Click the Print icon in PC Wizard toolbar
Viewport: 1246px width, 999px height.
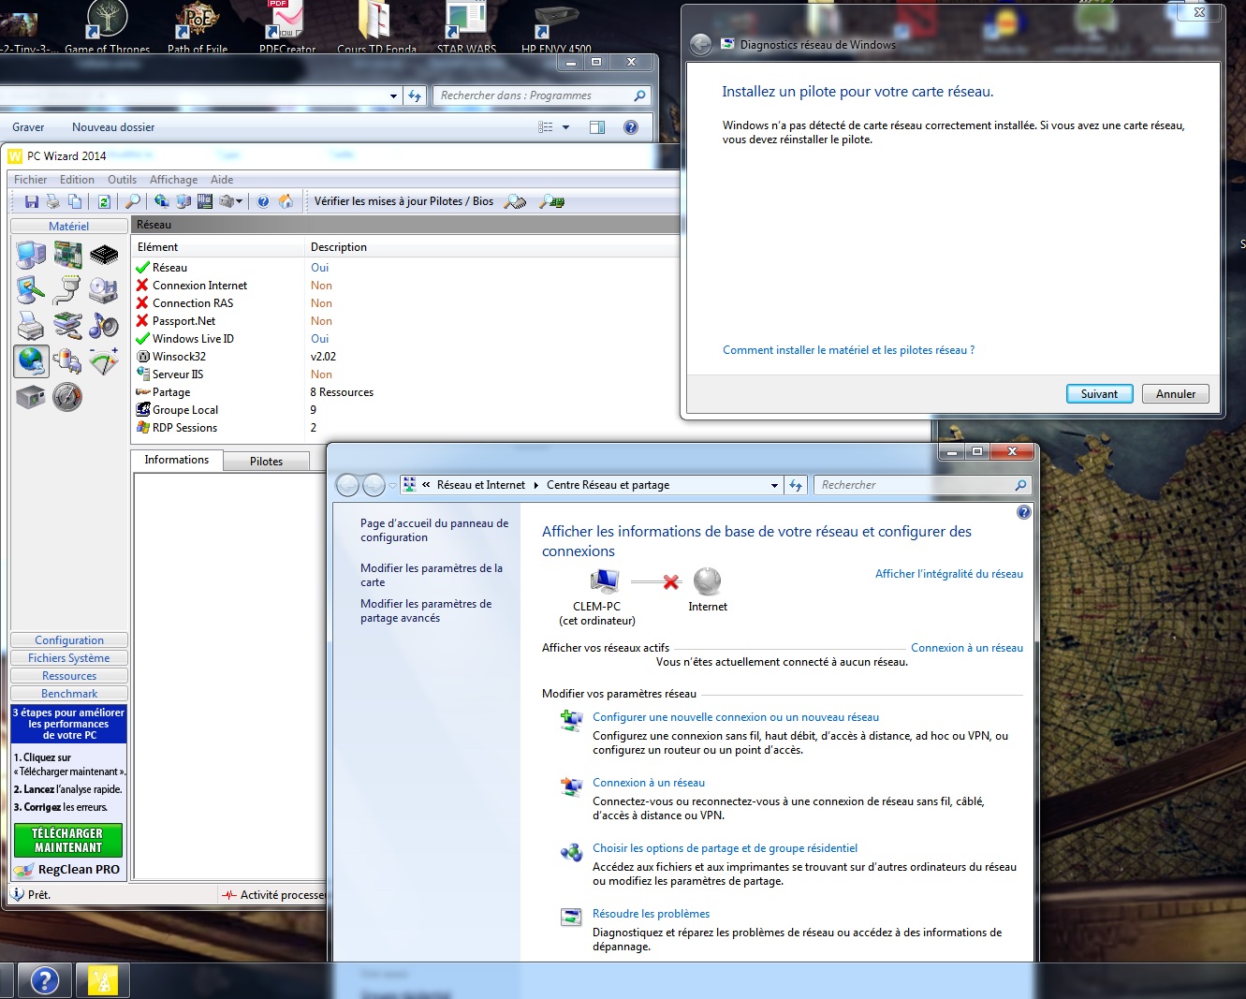[53, 201]
